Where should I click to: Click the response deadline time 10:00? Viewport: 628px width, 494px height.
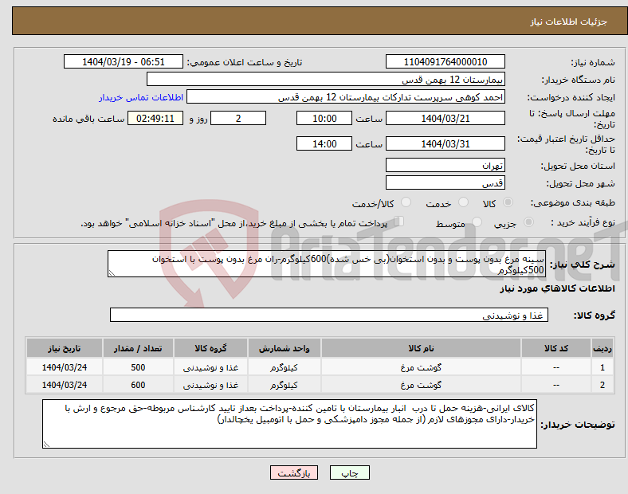pos(324,118)
